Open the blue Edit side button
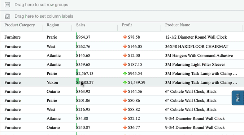 pos(238,98)
